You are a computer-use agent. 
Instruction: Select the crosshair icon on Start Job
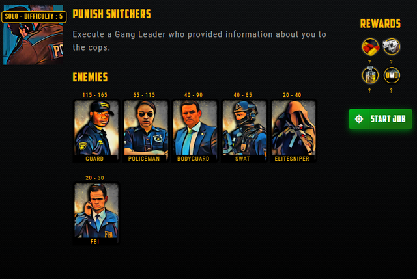[359, 119]
